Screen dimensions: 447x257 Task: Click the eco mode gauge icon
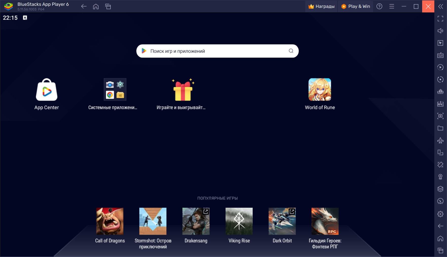coord(441,201)
